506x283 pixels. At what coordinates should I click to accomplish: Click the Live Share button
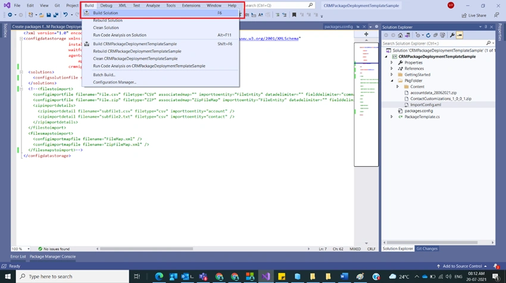click(x=474, y=15)
